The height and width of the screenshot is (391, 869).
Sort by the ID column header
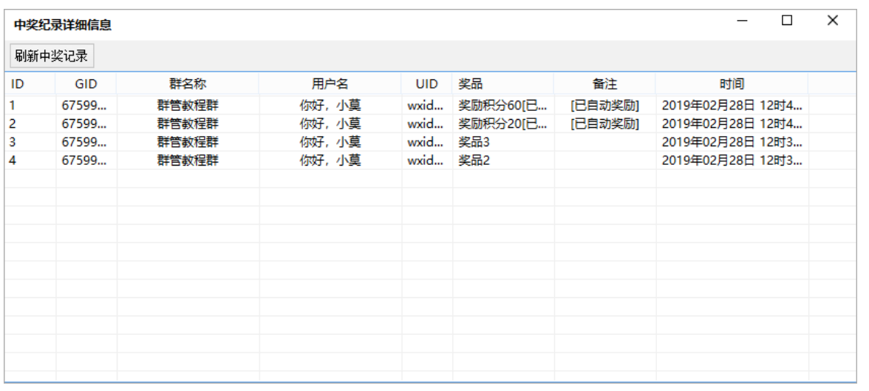point(30,84)
